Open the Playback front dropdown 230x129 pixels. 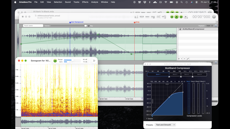click(x=209, y=26)
